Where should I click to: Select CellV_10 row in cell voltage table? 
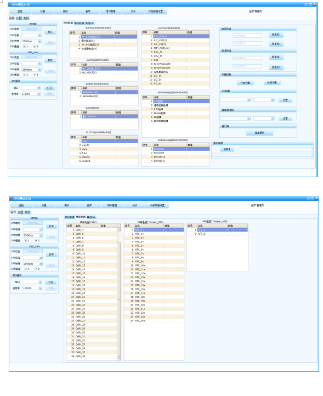(x=92, y=253)
